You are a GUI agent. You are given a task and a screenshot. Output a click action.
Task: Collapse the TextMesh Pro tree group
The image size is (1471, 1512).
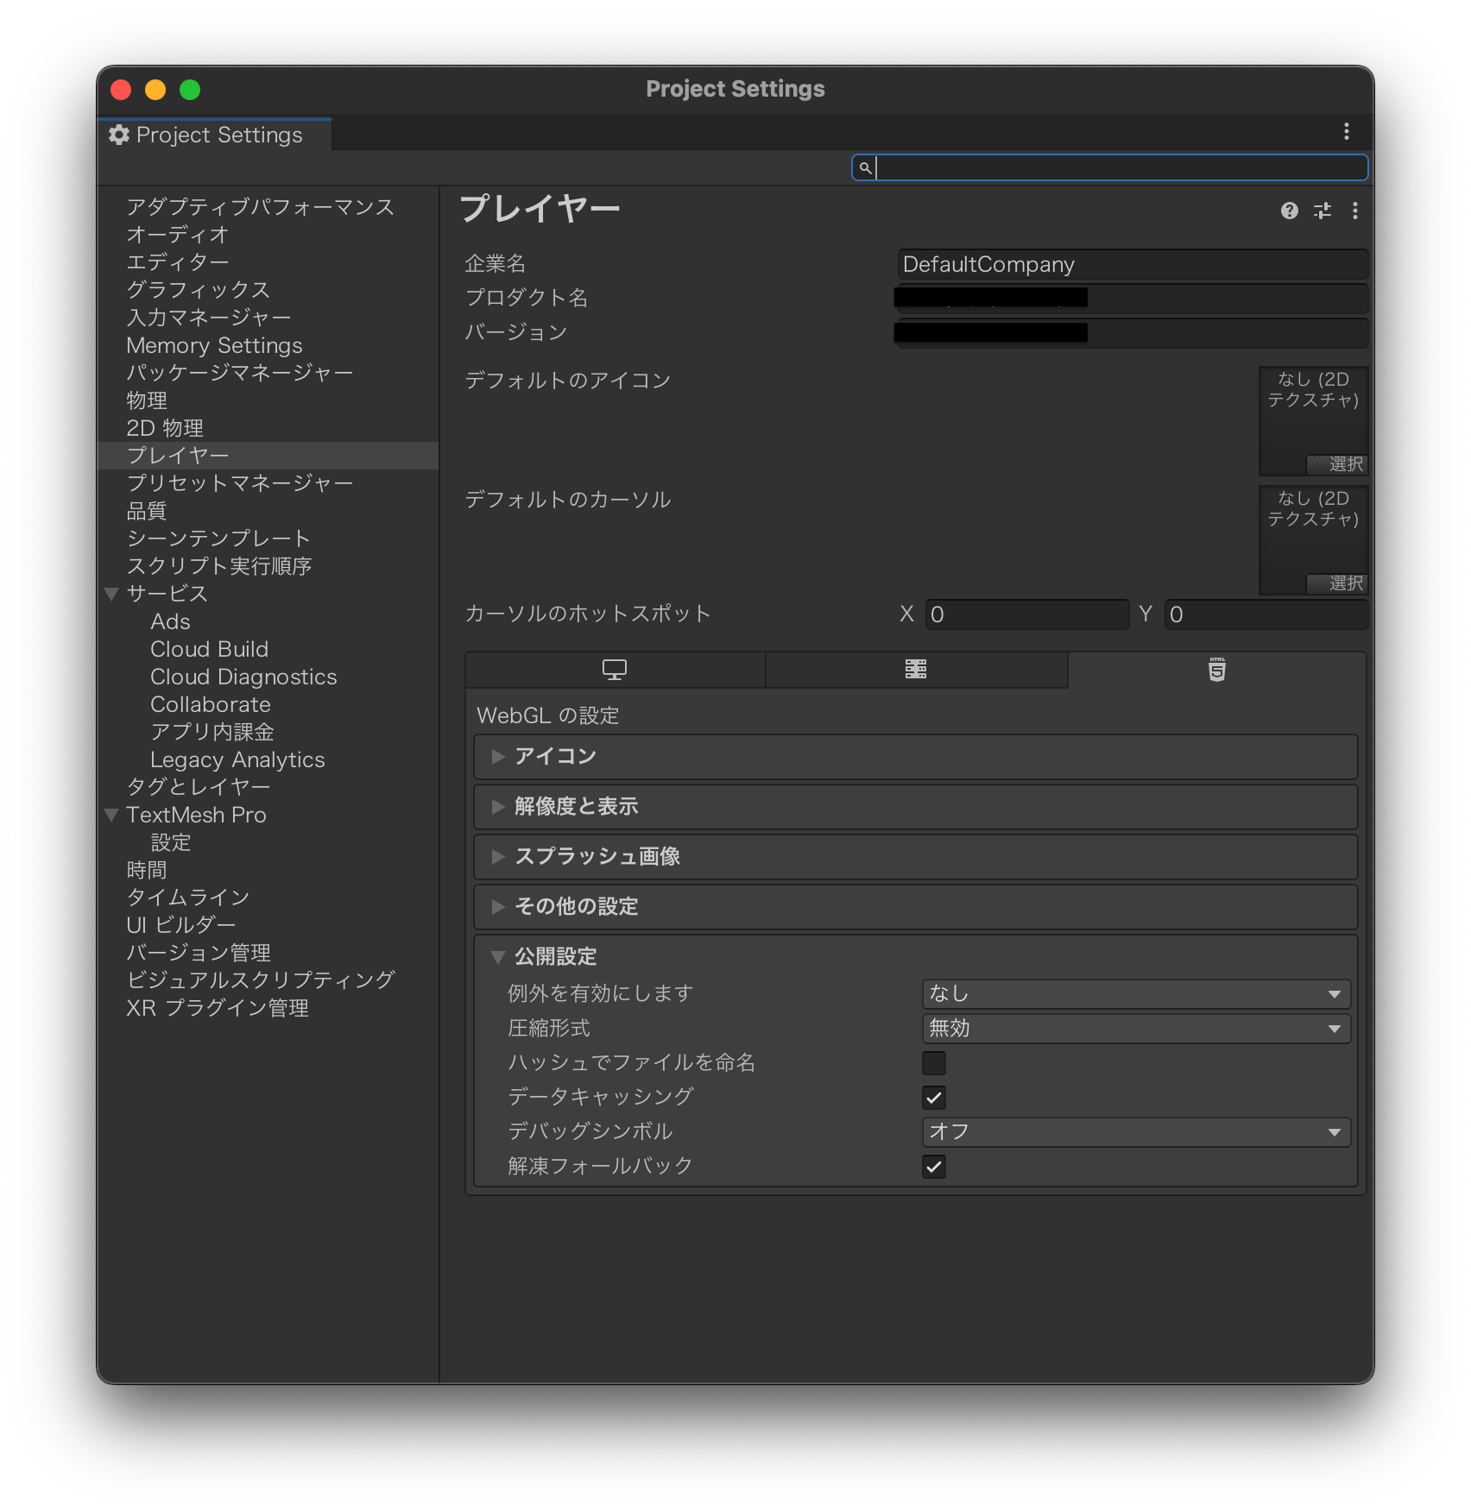[111, 815]
